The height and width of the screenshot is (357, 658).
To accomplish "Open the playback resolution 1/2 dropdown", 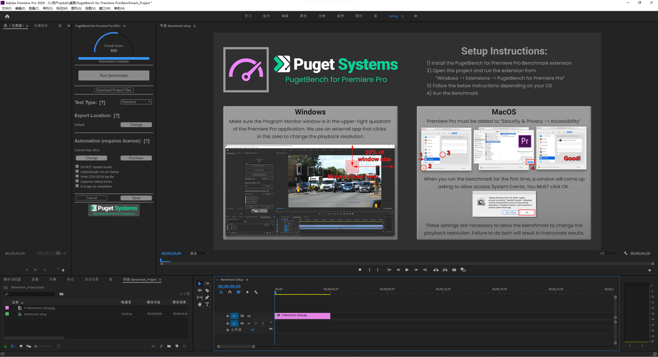I will click(610, 254).
